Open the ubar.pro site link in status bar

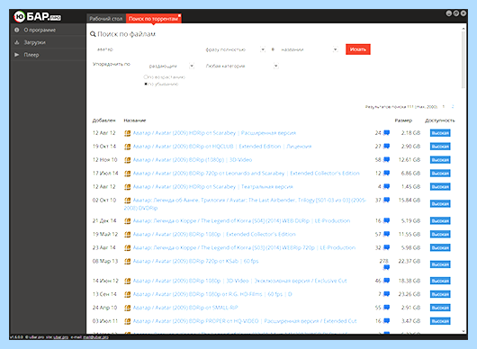tap(61, 337)
